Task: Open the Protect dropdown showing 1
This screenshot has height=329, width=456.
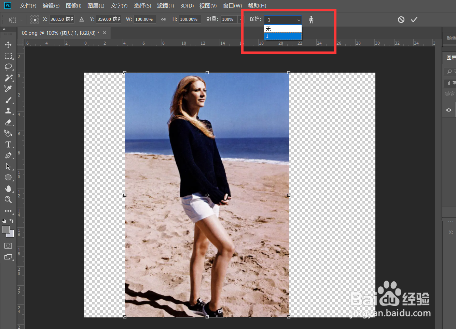Action: coord(283,20)
